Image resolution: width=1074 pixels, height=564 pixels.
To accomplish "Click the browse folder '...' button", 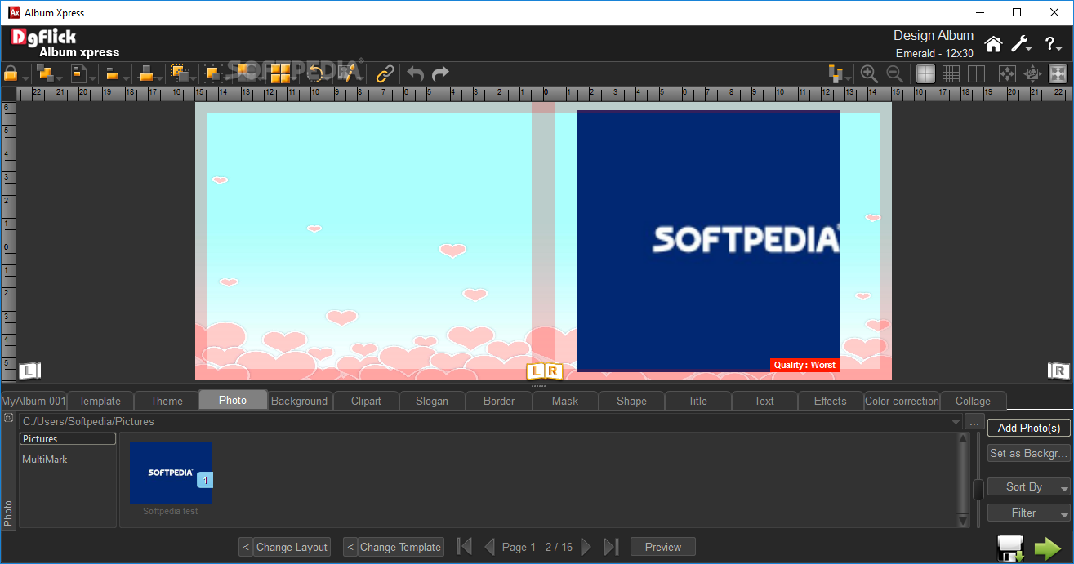I will click(x=974, y=422).
